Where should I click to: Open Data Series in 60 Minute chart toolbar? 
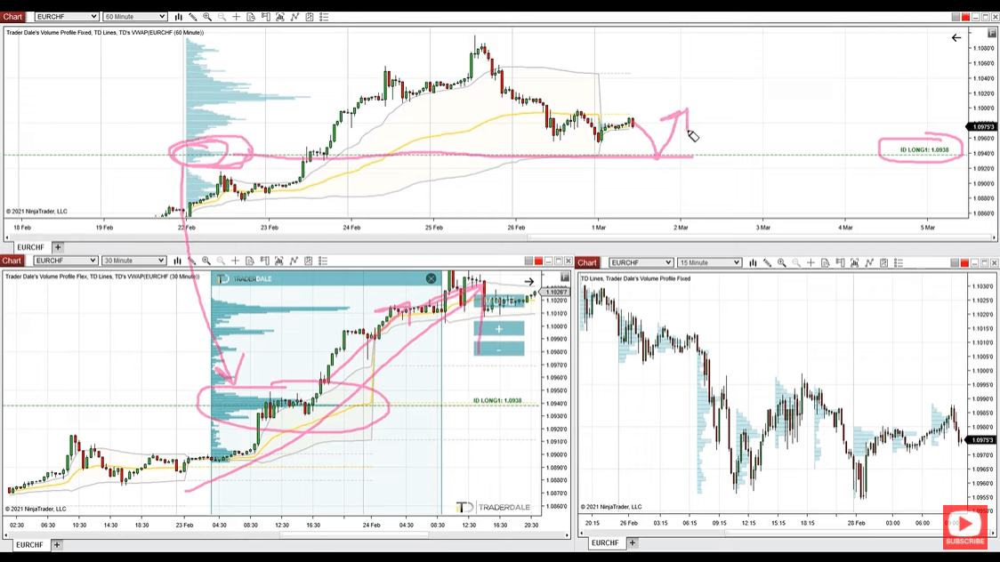280,17
